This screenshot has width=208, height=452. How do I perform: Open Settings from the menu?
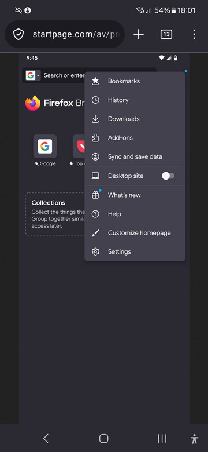click(x=135, y=251)
